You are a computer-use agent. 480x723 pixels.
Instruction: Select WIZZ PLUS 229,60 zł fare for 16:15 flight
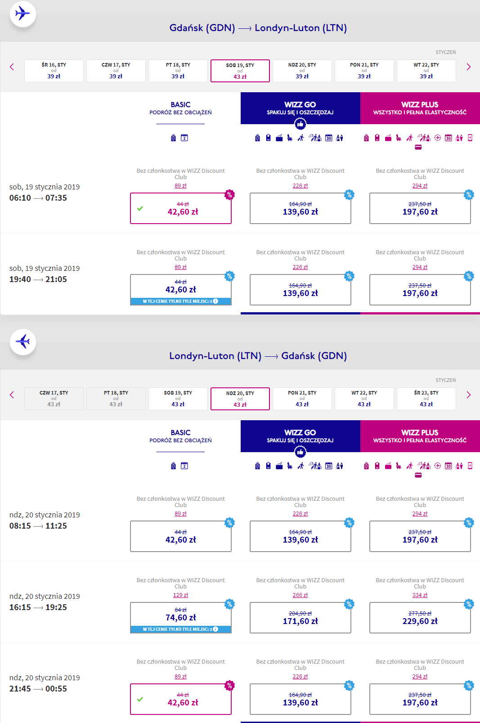(420, 618)
